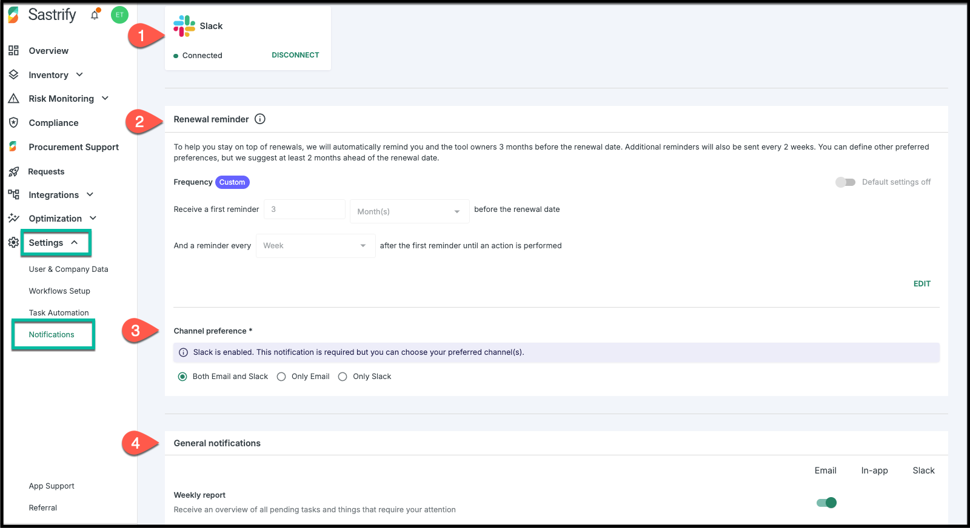Click the Sastrify logo icon

click(x=13, y=15)
